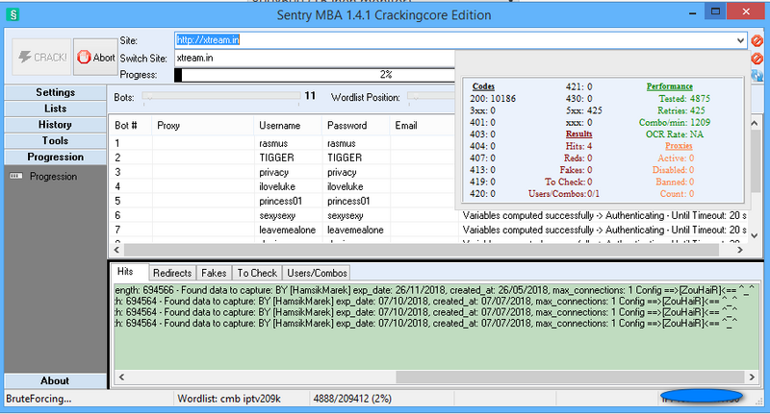
Task: Click the Bots count slider
Action: [x=221, y=96]
